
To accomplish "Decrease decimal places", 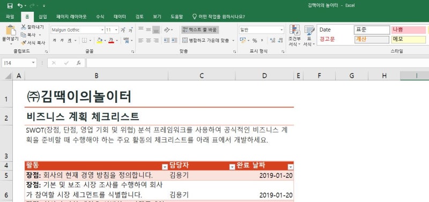I will click(x=280, y=41).
